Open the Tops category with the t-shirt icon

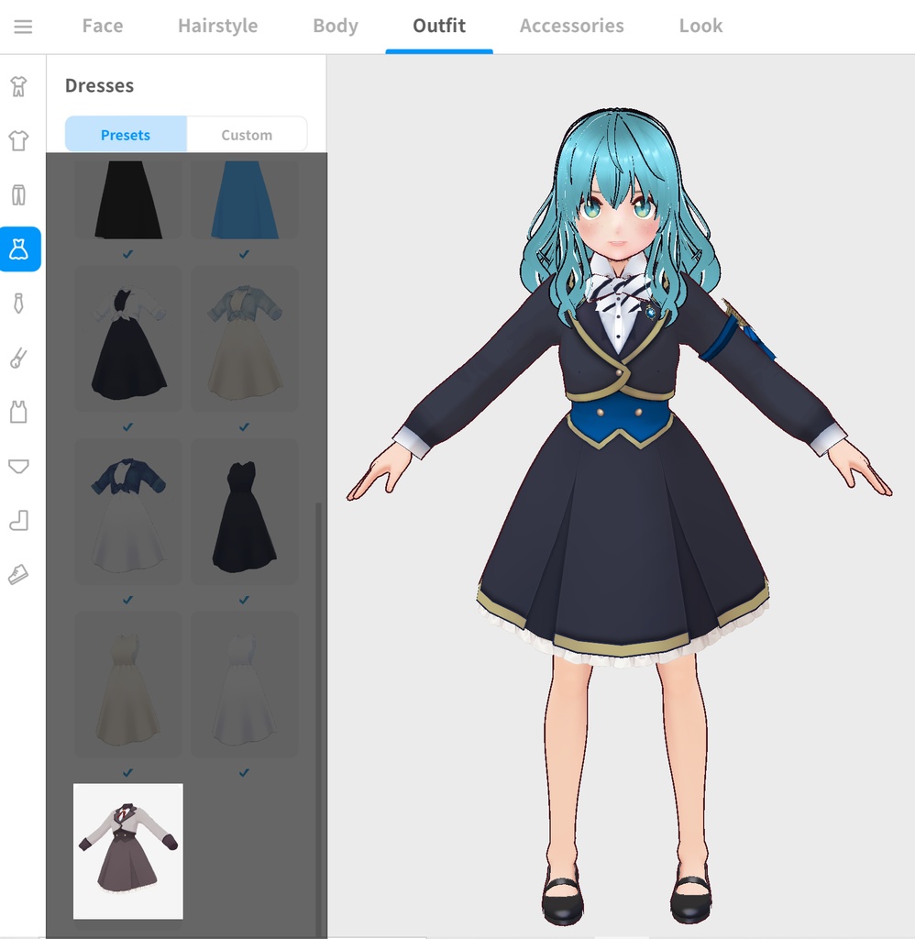(20, 140)
